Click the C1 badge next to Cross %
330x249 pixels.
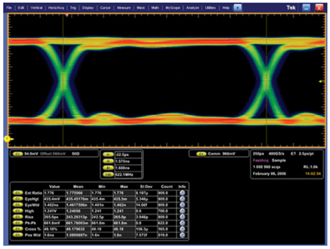point(18,229)
